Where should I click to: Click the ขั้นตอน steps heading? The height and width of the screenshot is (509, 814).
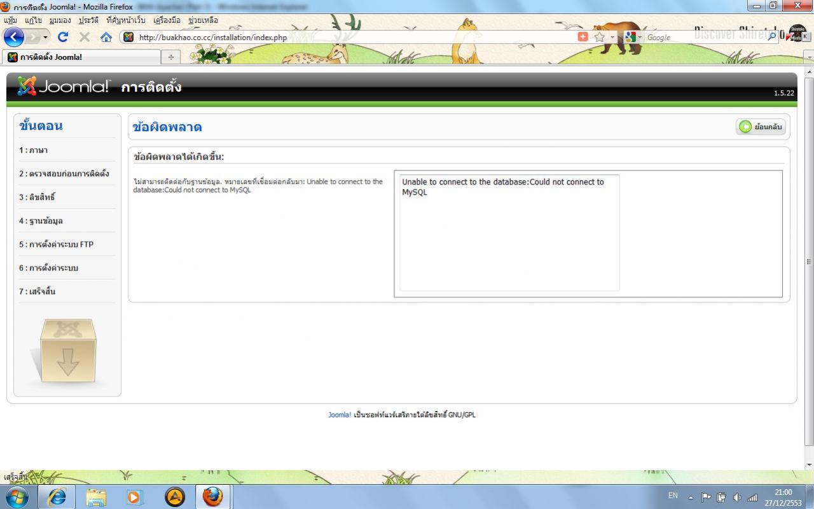tap(41, 125)
